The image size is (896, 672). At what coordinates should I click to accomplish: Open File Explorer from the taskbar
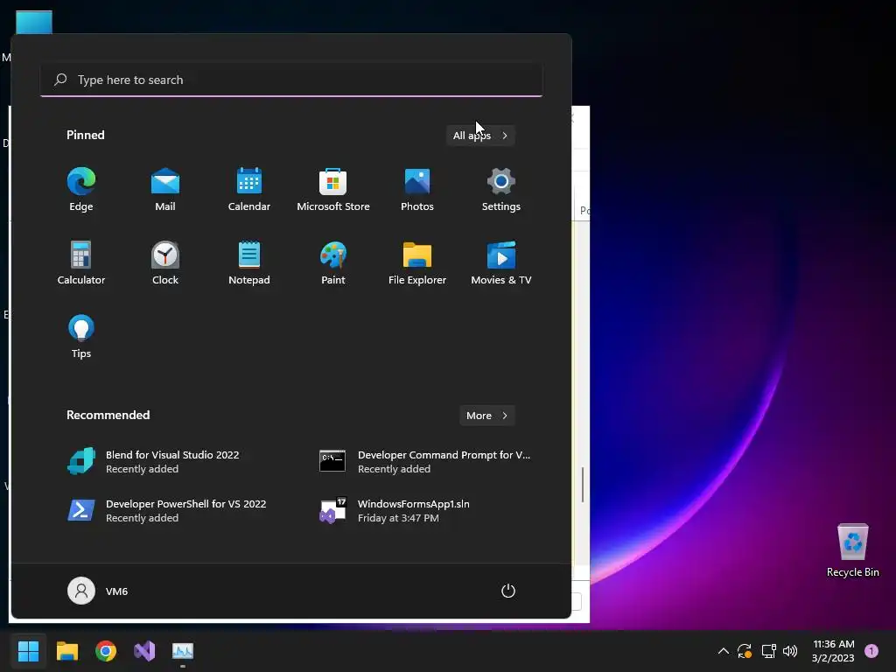66,651
